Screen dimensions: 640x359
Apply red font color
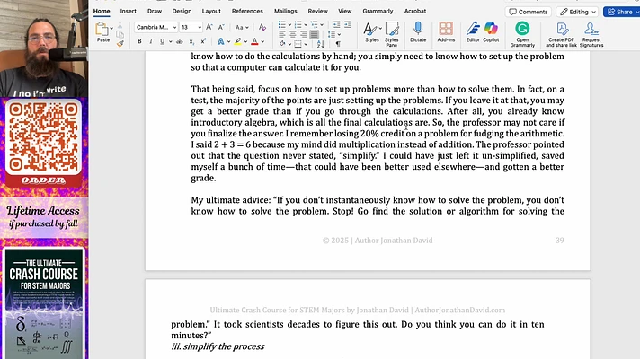click(254, 41)
